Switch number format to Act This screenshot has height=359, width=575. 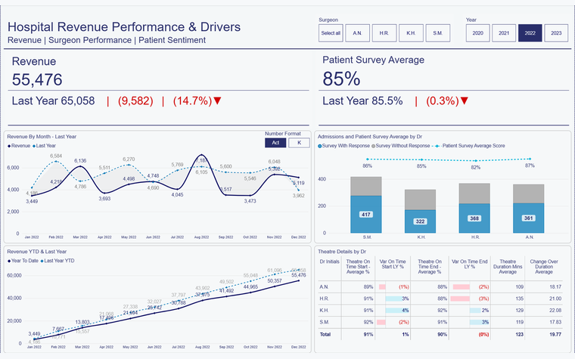pos(275,143)
